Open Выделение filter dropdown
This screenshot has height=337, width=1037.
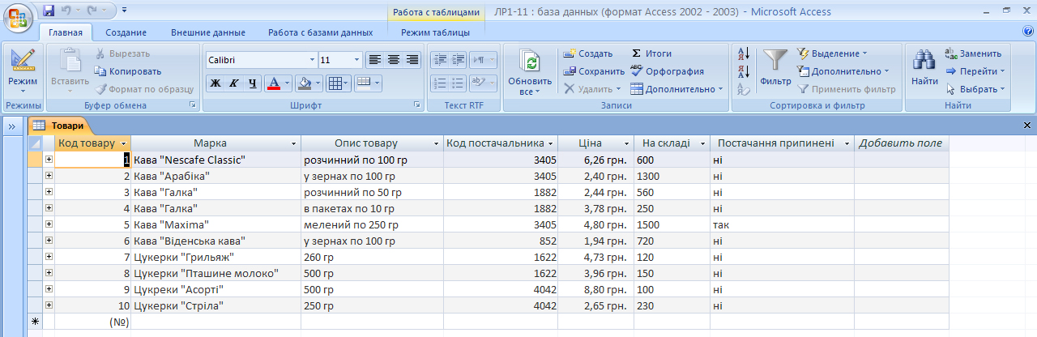pos(832,53)
